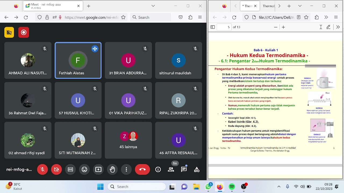
Task: Open activities icon in Meet
Action: coord(197,169)
